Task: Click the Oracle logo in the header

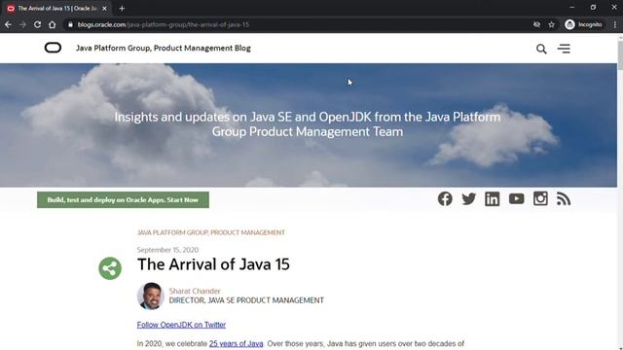Action: click(53, 48)
